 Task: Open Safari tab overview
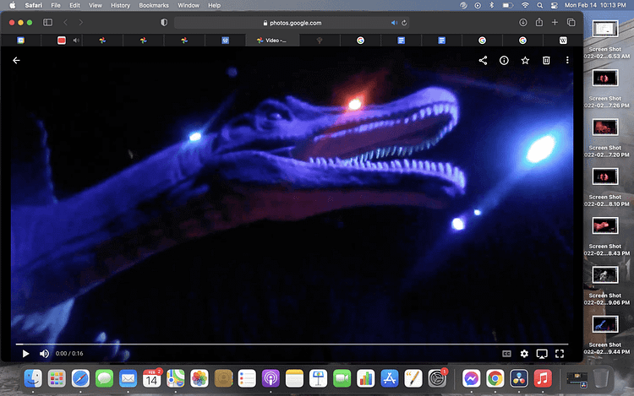tap(572, 22)
